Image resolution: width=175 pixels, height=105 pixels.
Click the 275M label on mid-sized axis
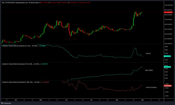tap(166, 75)
